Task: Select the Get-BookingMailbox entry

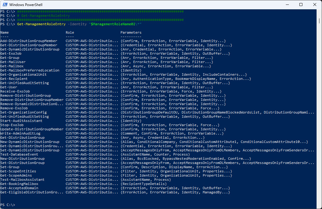Action: point(19,184)
